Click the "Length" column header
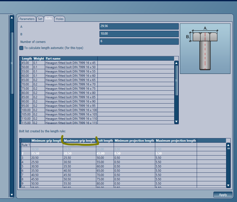 coord(27,58)
